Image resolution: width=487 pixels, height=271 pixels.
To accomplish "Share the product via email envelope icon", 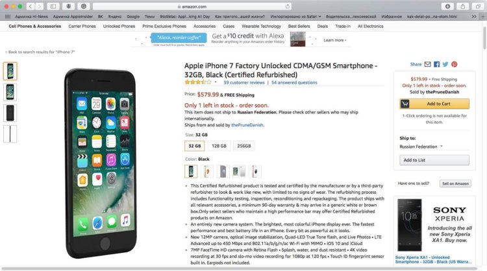I will click(x=428, y=64).
